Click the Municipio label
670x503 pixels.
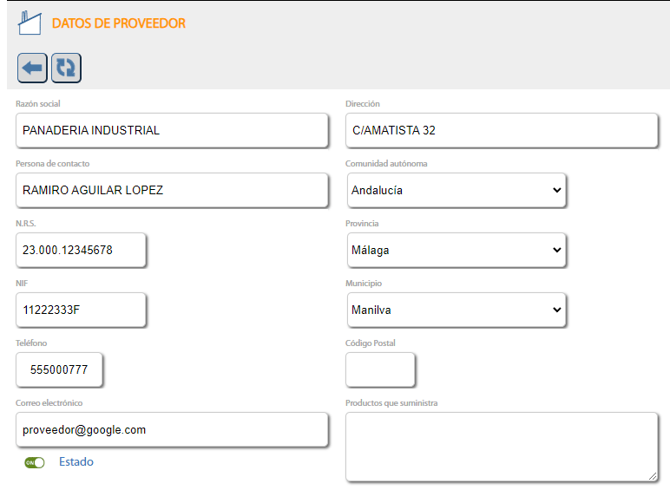pos(364,283)
